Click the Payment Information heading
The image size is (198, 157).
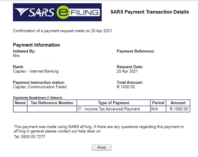36,45
